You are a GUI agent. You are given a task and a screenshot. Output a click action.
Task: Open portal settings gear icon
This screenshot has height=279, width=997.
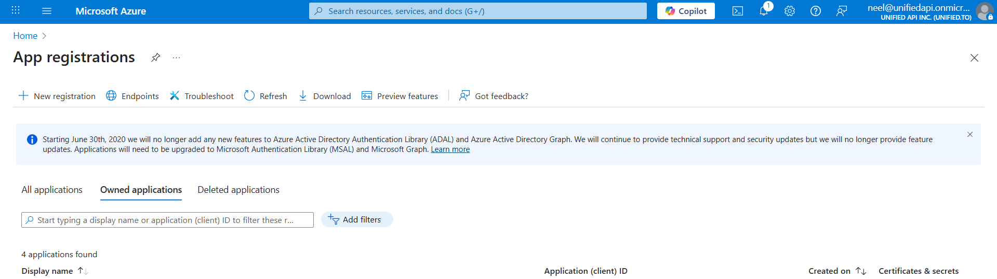pyautogui.click(x=789, y=11)
